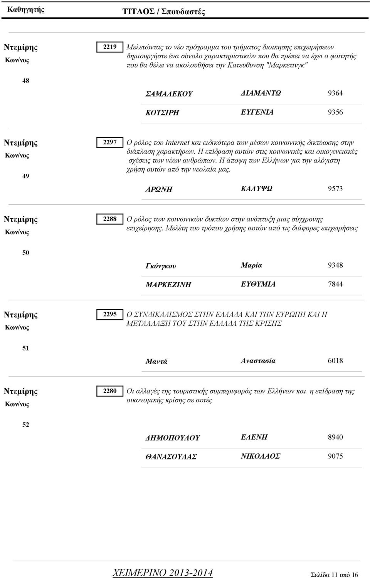This screenshot has width=370, height=578.
Task: Select underlined name ΘΑΝΑΣΟΥΛΑΣ
Action: (x=171, y=457)
